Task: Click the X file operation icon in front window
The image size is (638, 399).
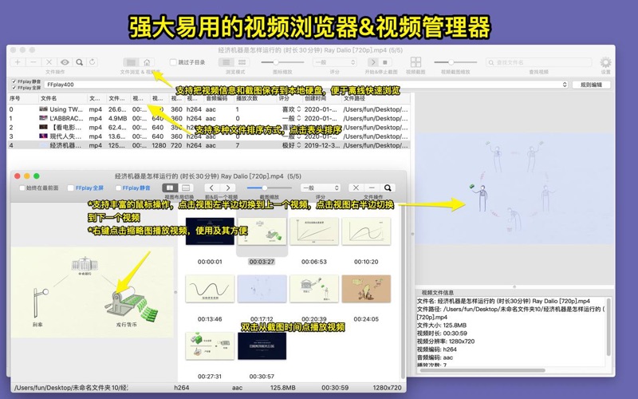Action: (x=356, y=188)
